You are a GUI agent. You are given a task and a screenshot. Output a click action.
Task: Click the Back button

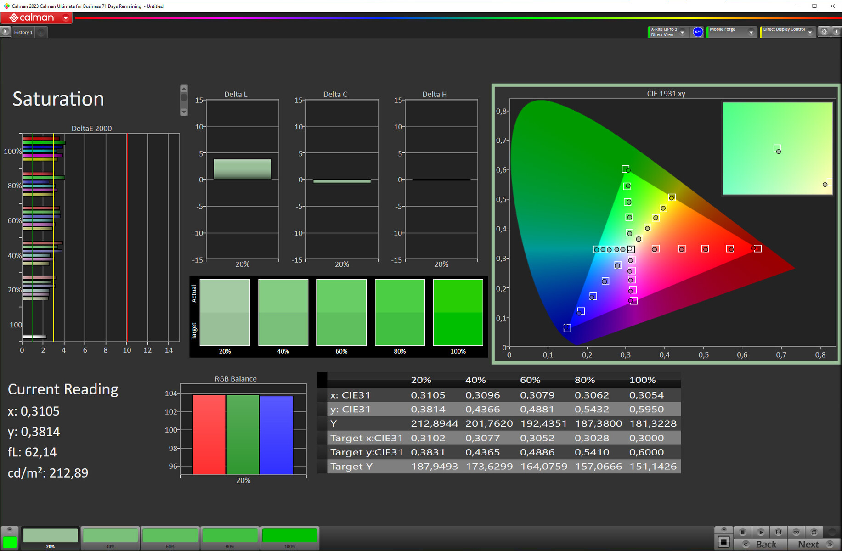(x=761, y=544)
